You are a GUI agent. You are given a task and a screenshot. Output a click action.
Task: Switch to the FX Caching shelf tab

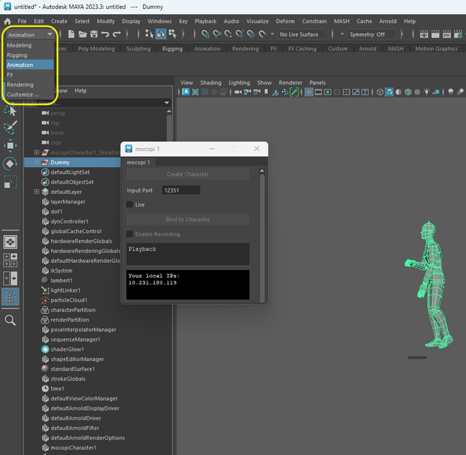tap(302, 49)
